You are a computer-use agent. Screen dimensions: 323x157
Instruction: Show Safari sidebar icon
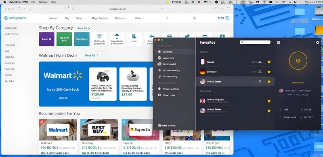coord(19,8)
